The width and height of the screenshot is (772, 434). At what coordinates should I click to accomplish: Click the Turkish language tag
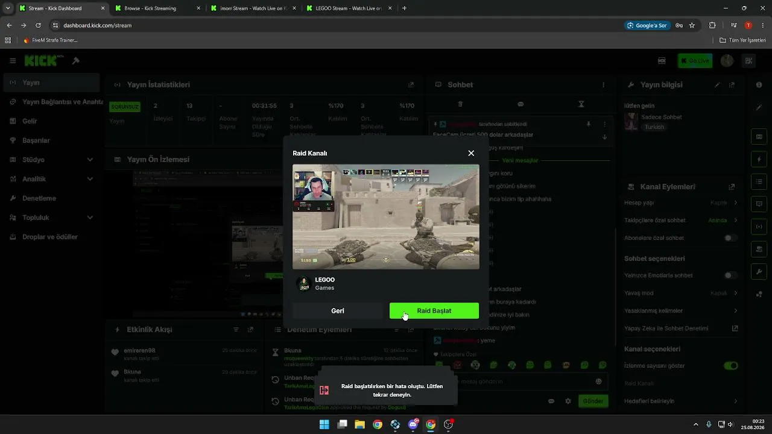click(654, 127)
